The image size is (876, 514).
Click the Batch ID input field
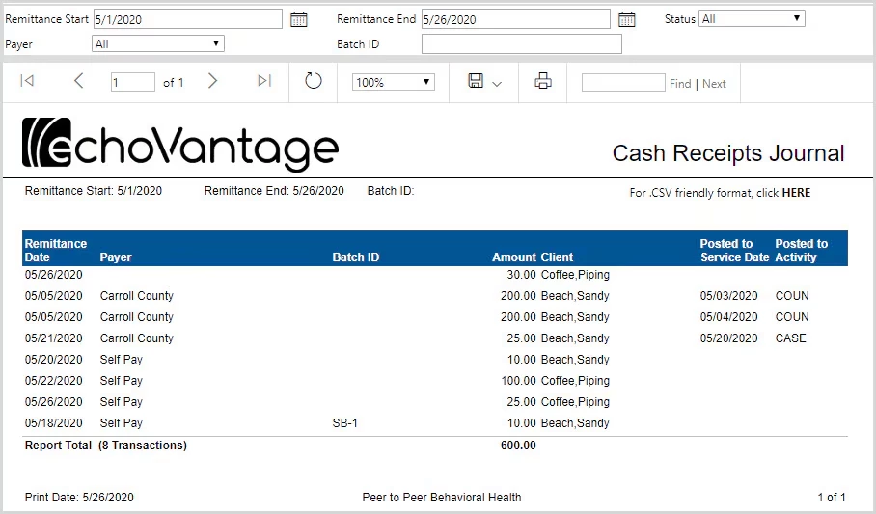(522, 44)
